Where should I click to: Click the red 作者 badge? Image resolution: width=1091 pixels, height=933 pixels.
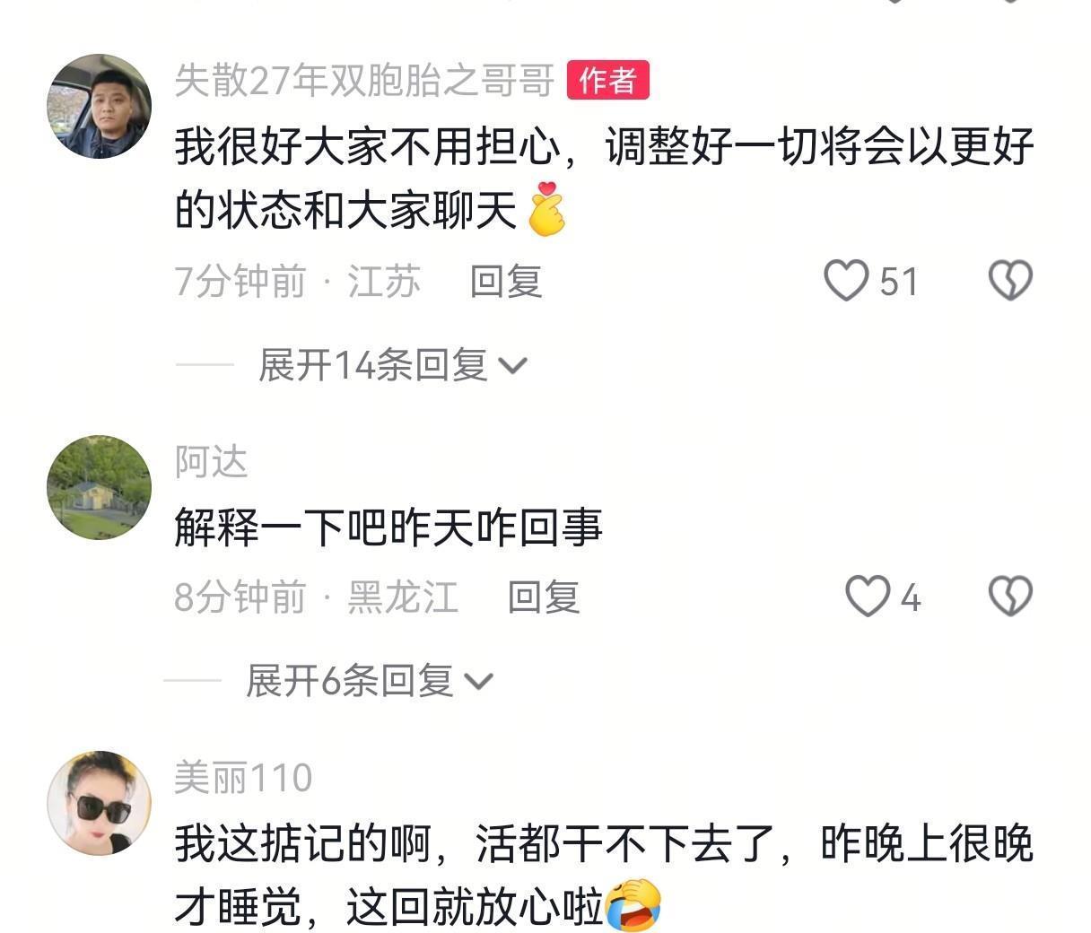pos(608,81)
